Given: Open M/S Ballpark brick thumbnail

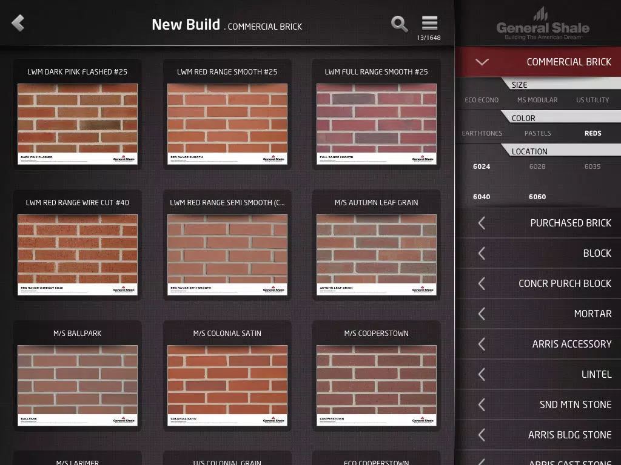Looking at the screenshot, I should click(x=78, y=386).
